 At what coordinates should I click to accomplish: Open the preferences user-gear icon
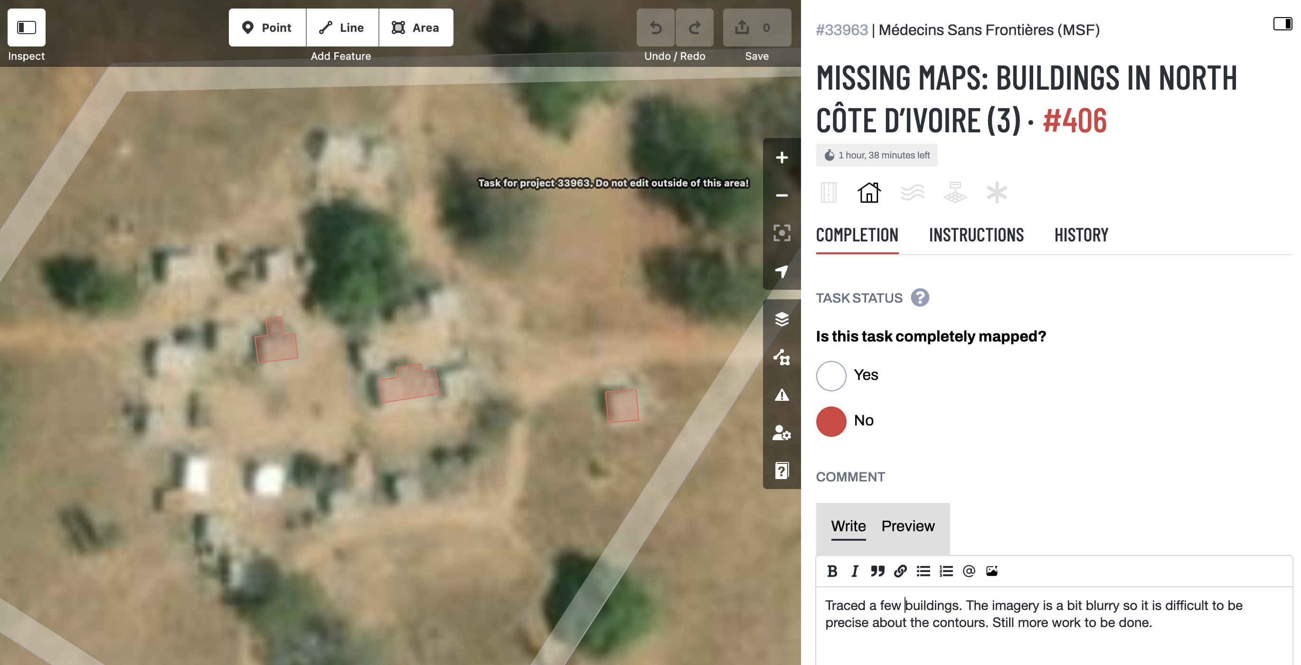coord(781,433)
